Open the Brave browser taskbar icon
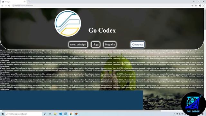This screenshot has height=116, width=206. pyautogui.click(x=76, y=114)
